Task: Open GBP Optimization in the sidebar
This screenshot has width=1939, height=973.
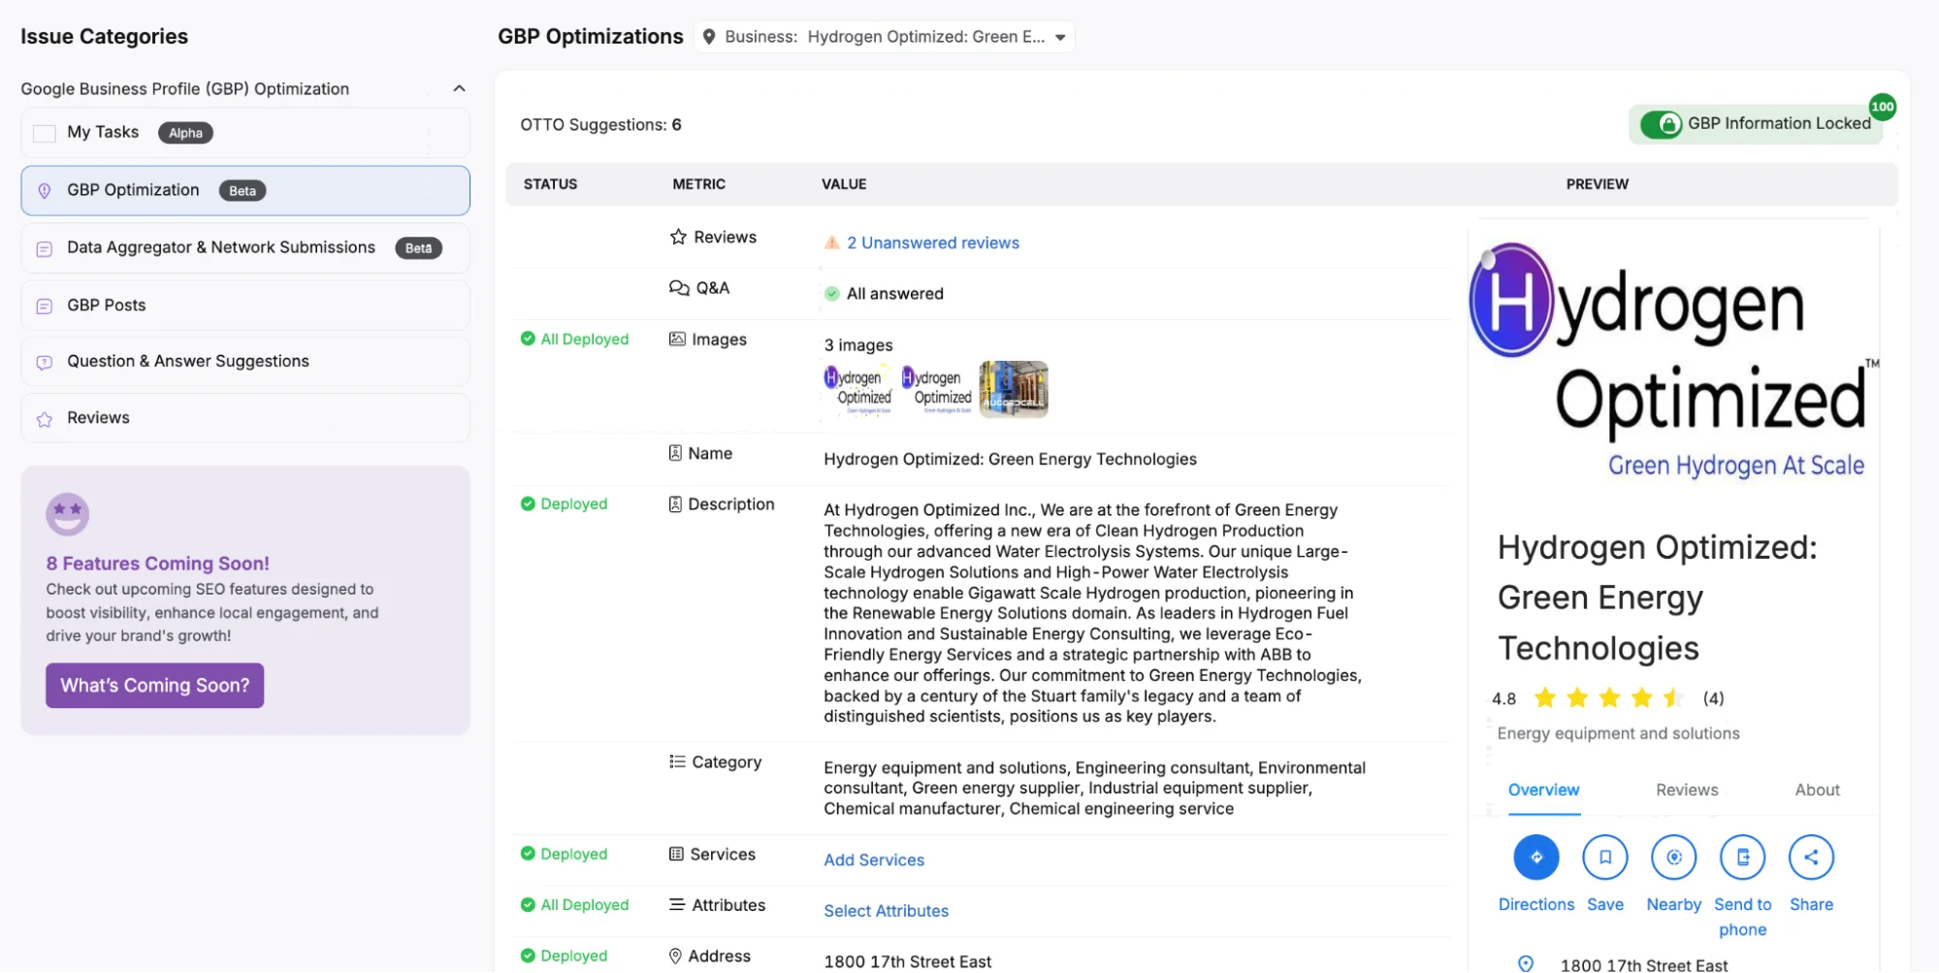Action: click(x=245, y=190)
